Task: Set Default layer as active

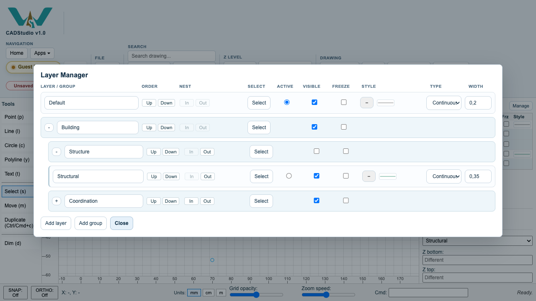Action: pyautogui.click(x=287, y=102)
